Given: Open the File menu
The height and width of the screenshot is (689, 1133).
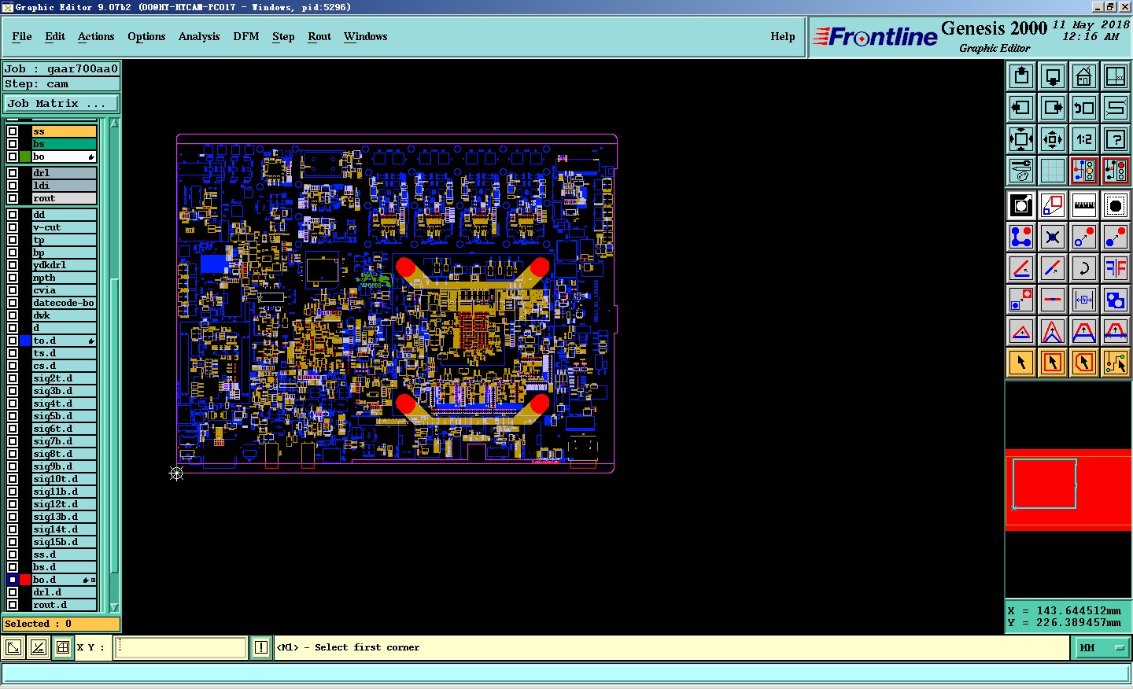Looking at the screenshot, I should point(22,36).
